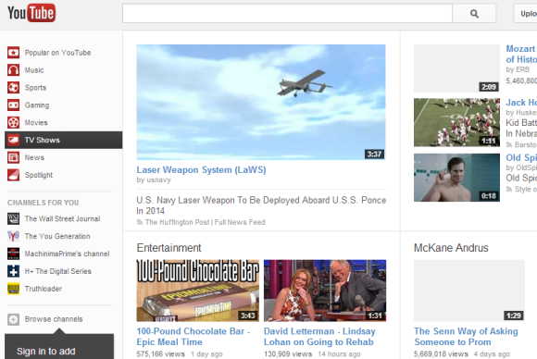The height and width of the screenshot is (359, 537).
Task: Open the Wall Street Journal channel icon
Action: pyautogui.click(x=13, y=218)
